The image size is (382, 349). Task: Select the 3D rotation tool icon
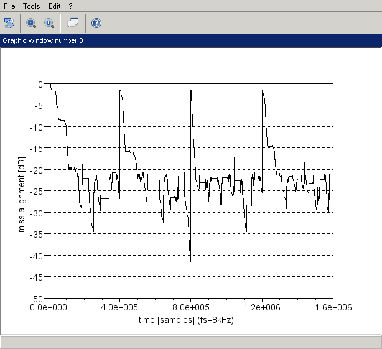tap(9, 23)
